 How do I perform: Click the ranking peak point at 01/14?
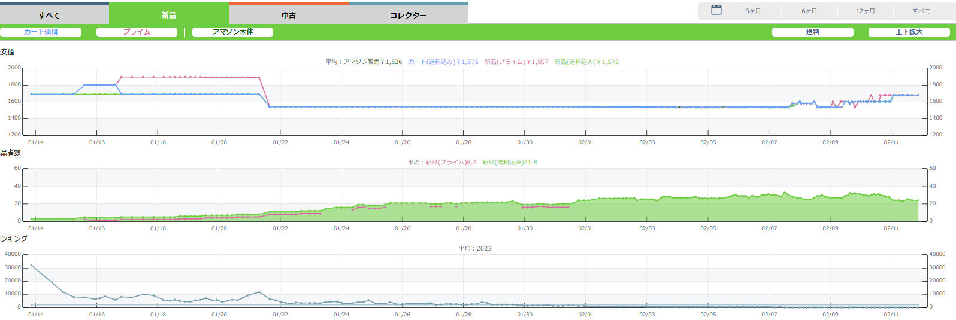tap(32, 266)
